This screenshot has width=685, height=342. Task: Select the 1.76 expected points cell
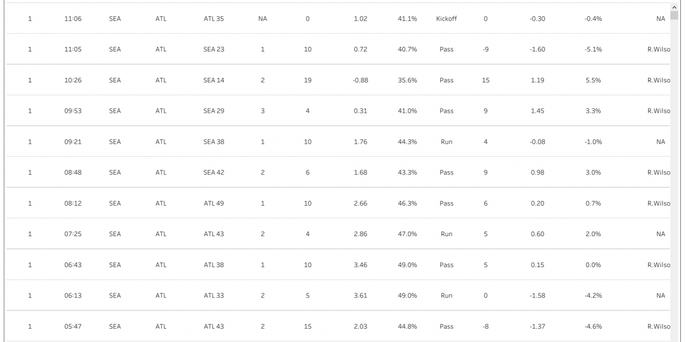click(x=359, y=141)
